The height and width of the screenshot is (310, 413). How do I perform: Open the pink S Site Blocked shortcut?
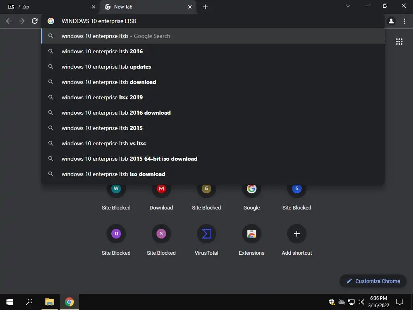(161, 240)
